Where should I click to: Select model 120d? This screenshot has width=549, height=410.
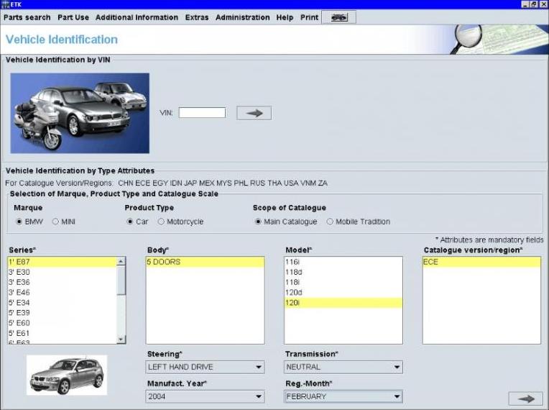[343, 292]
